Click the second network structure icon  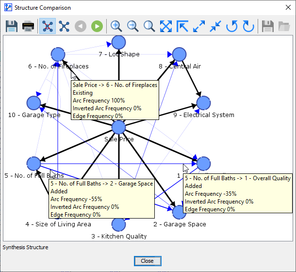[x=64, y=26]
